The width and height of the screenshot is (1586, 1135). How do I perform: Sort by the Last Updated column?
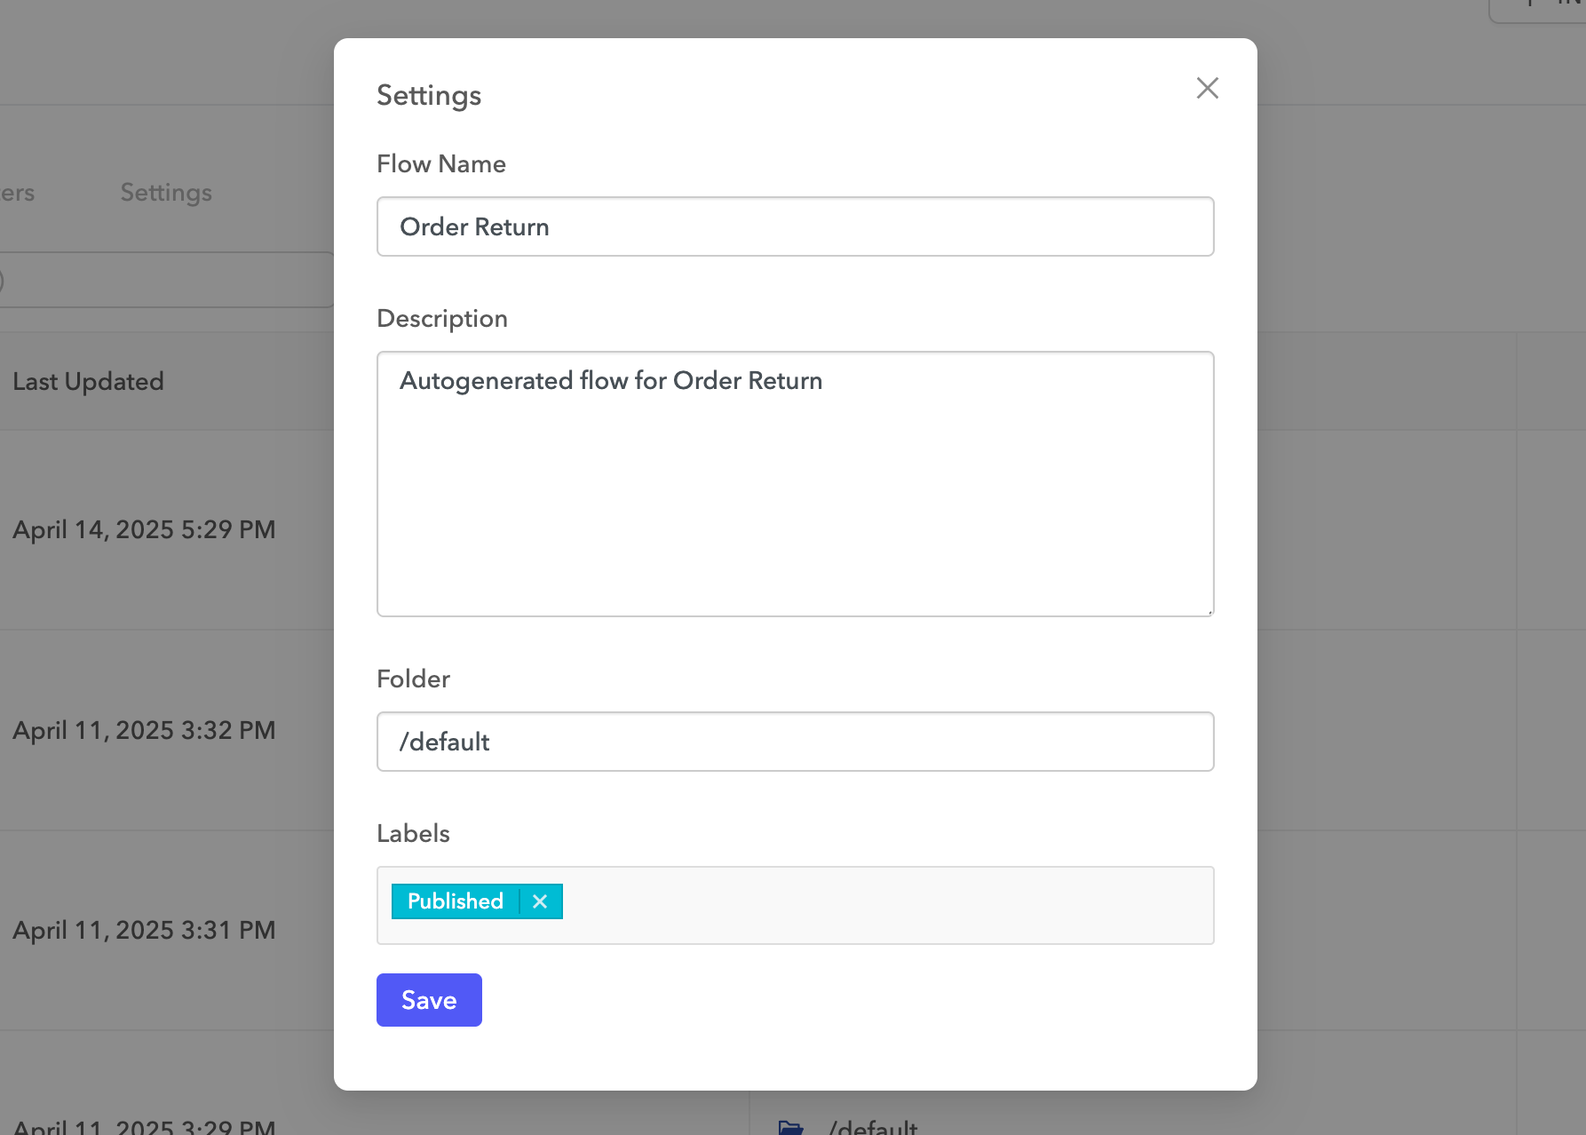coord(89,381)
